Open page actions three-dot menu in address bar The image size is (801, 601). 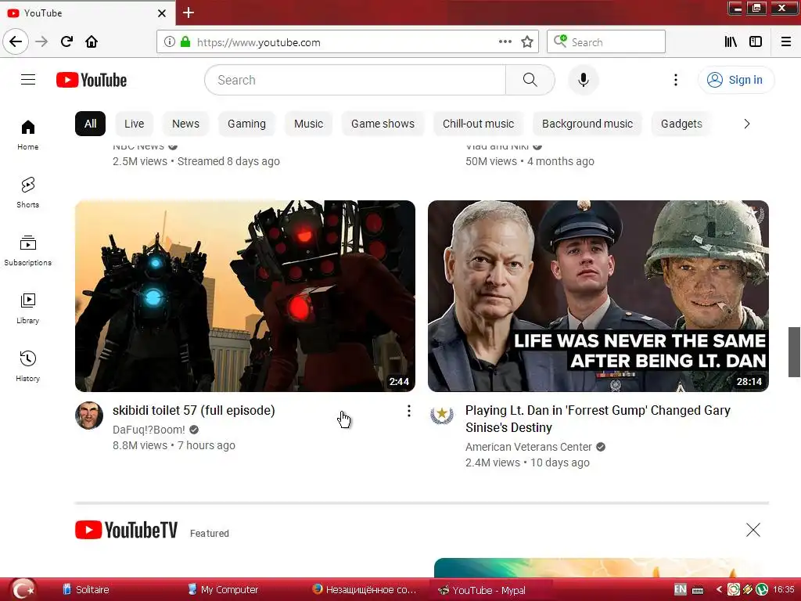[505, 42]
